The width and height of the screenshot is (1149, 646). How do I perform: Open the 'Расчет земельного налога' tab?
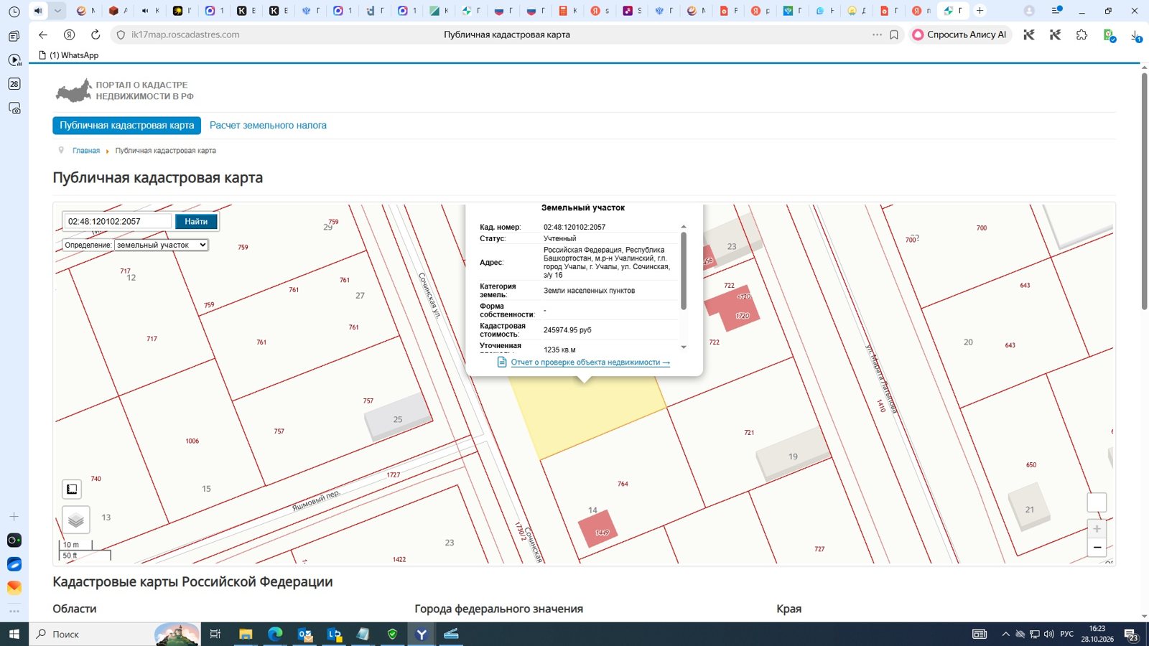pyautogui.click(x=268, y=126)
